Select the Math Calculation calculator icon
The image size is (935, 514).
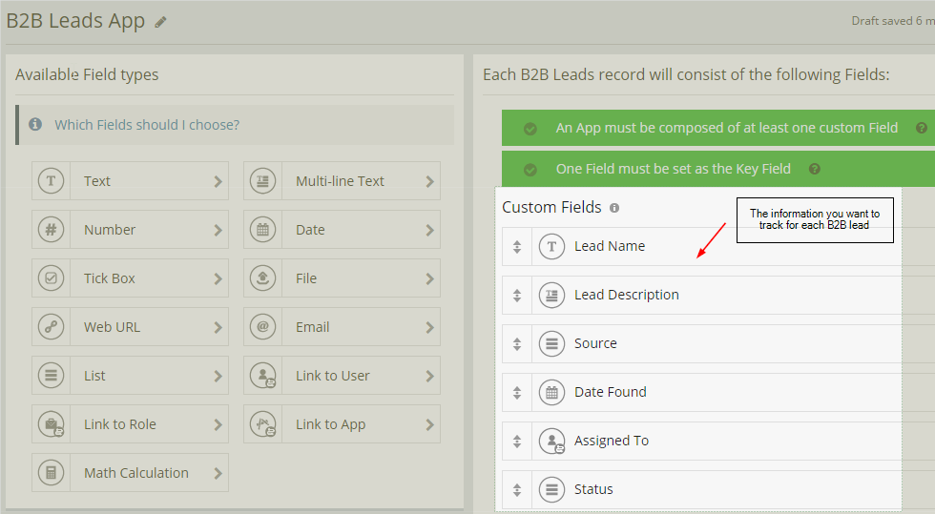[x=51, y=473]
